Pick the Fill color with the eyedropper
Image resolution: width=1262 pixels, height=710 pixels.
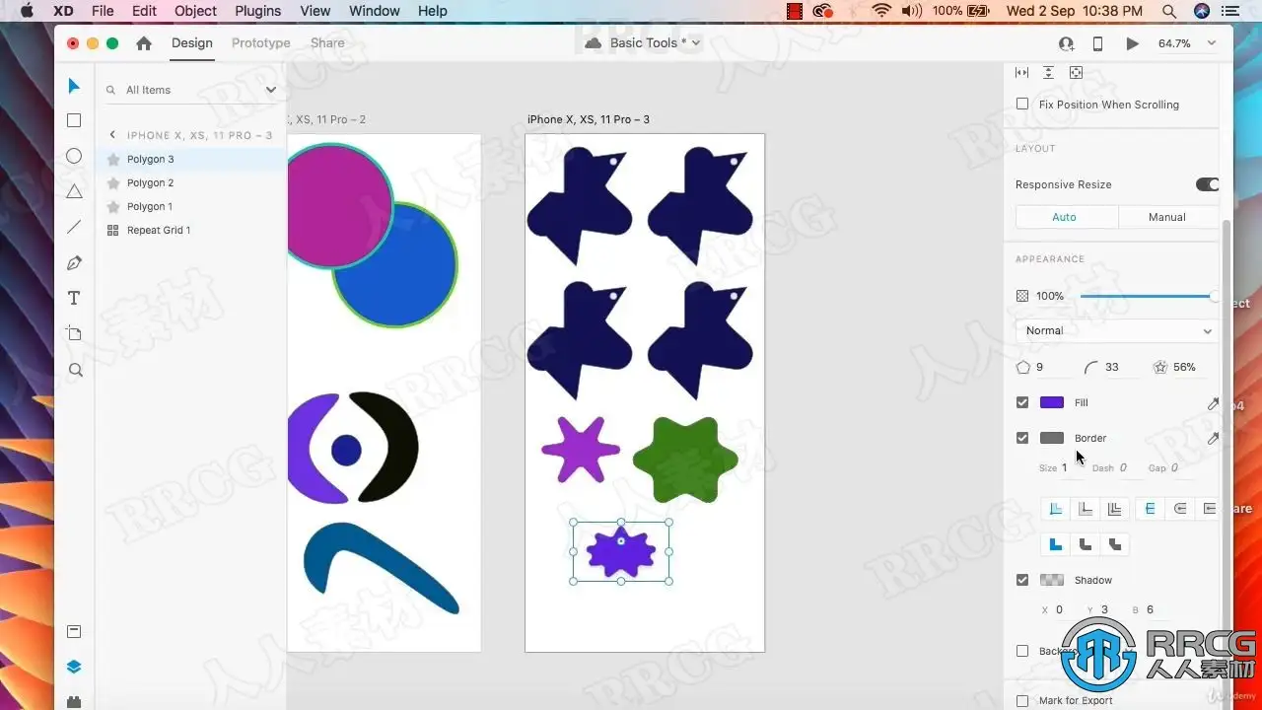(1213, 403)
